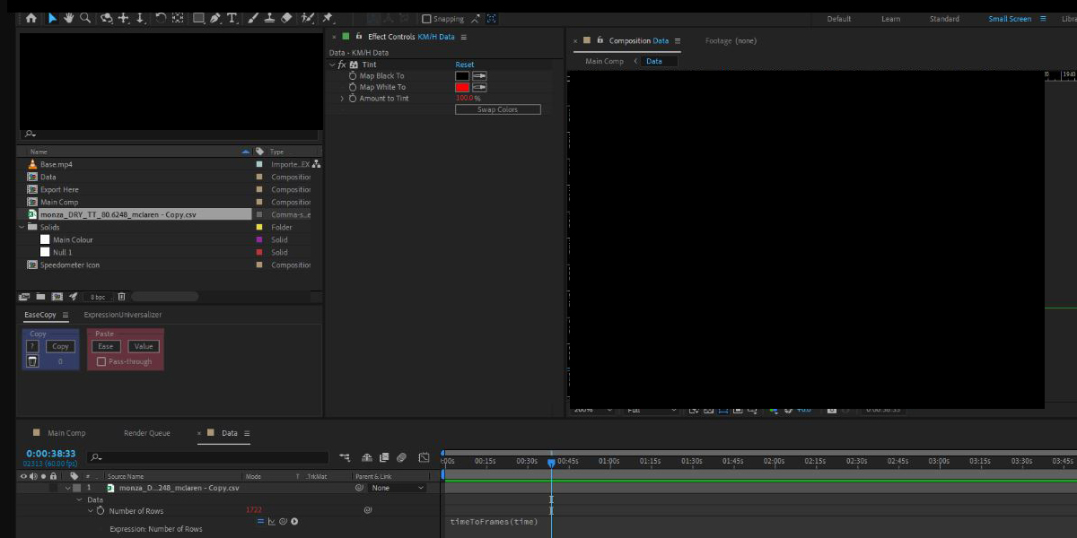Open the red Map White To swatch

(x=462, y=87)
